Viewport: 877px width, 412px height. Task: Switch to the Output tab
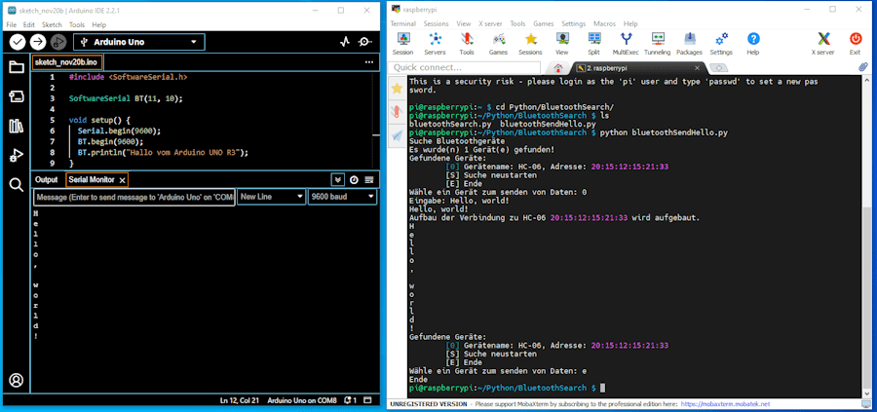47,180
